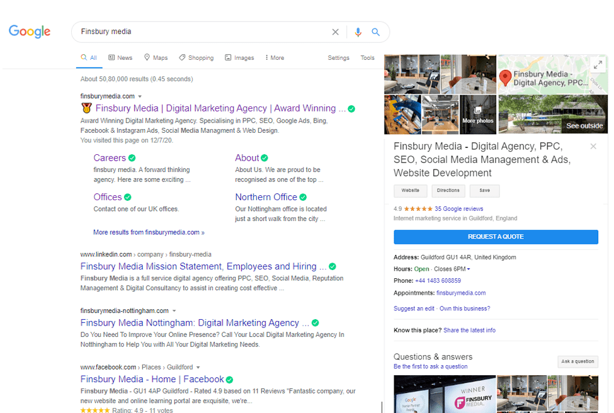Start voice search with microphone icon
The image size is (614, 413).
point(358,32)
